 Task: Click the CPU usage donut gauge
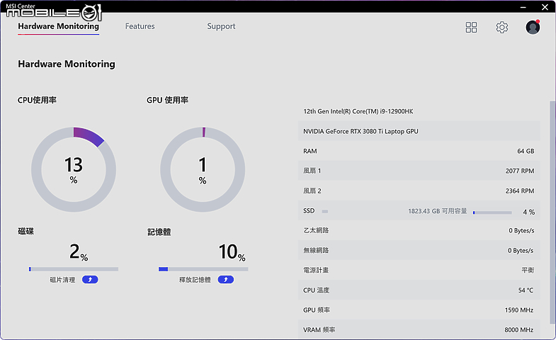pos(74,169)
